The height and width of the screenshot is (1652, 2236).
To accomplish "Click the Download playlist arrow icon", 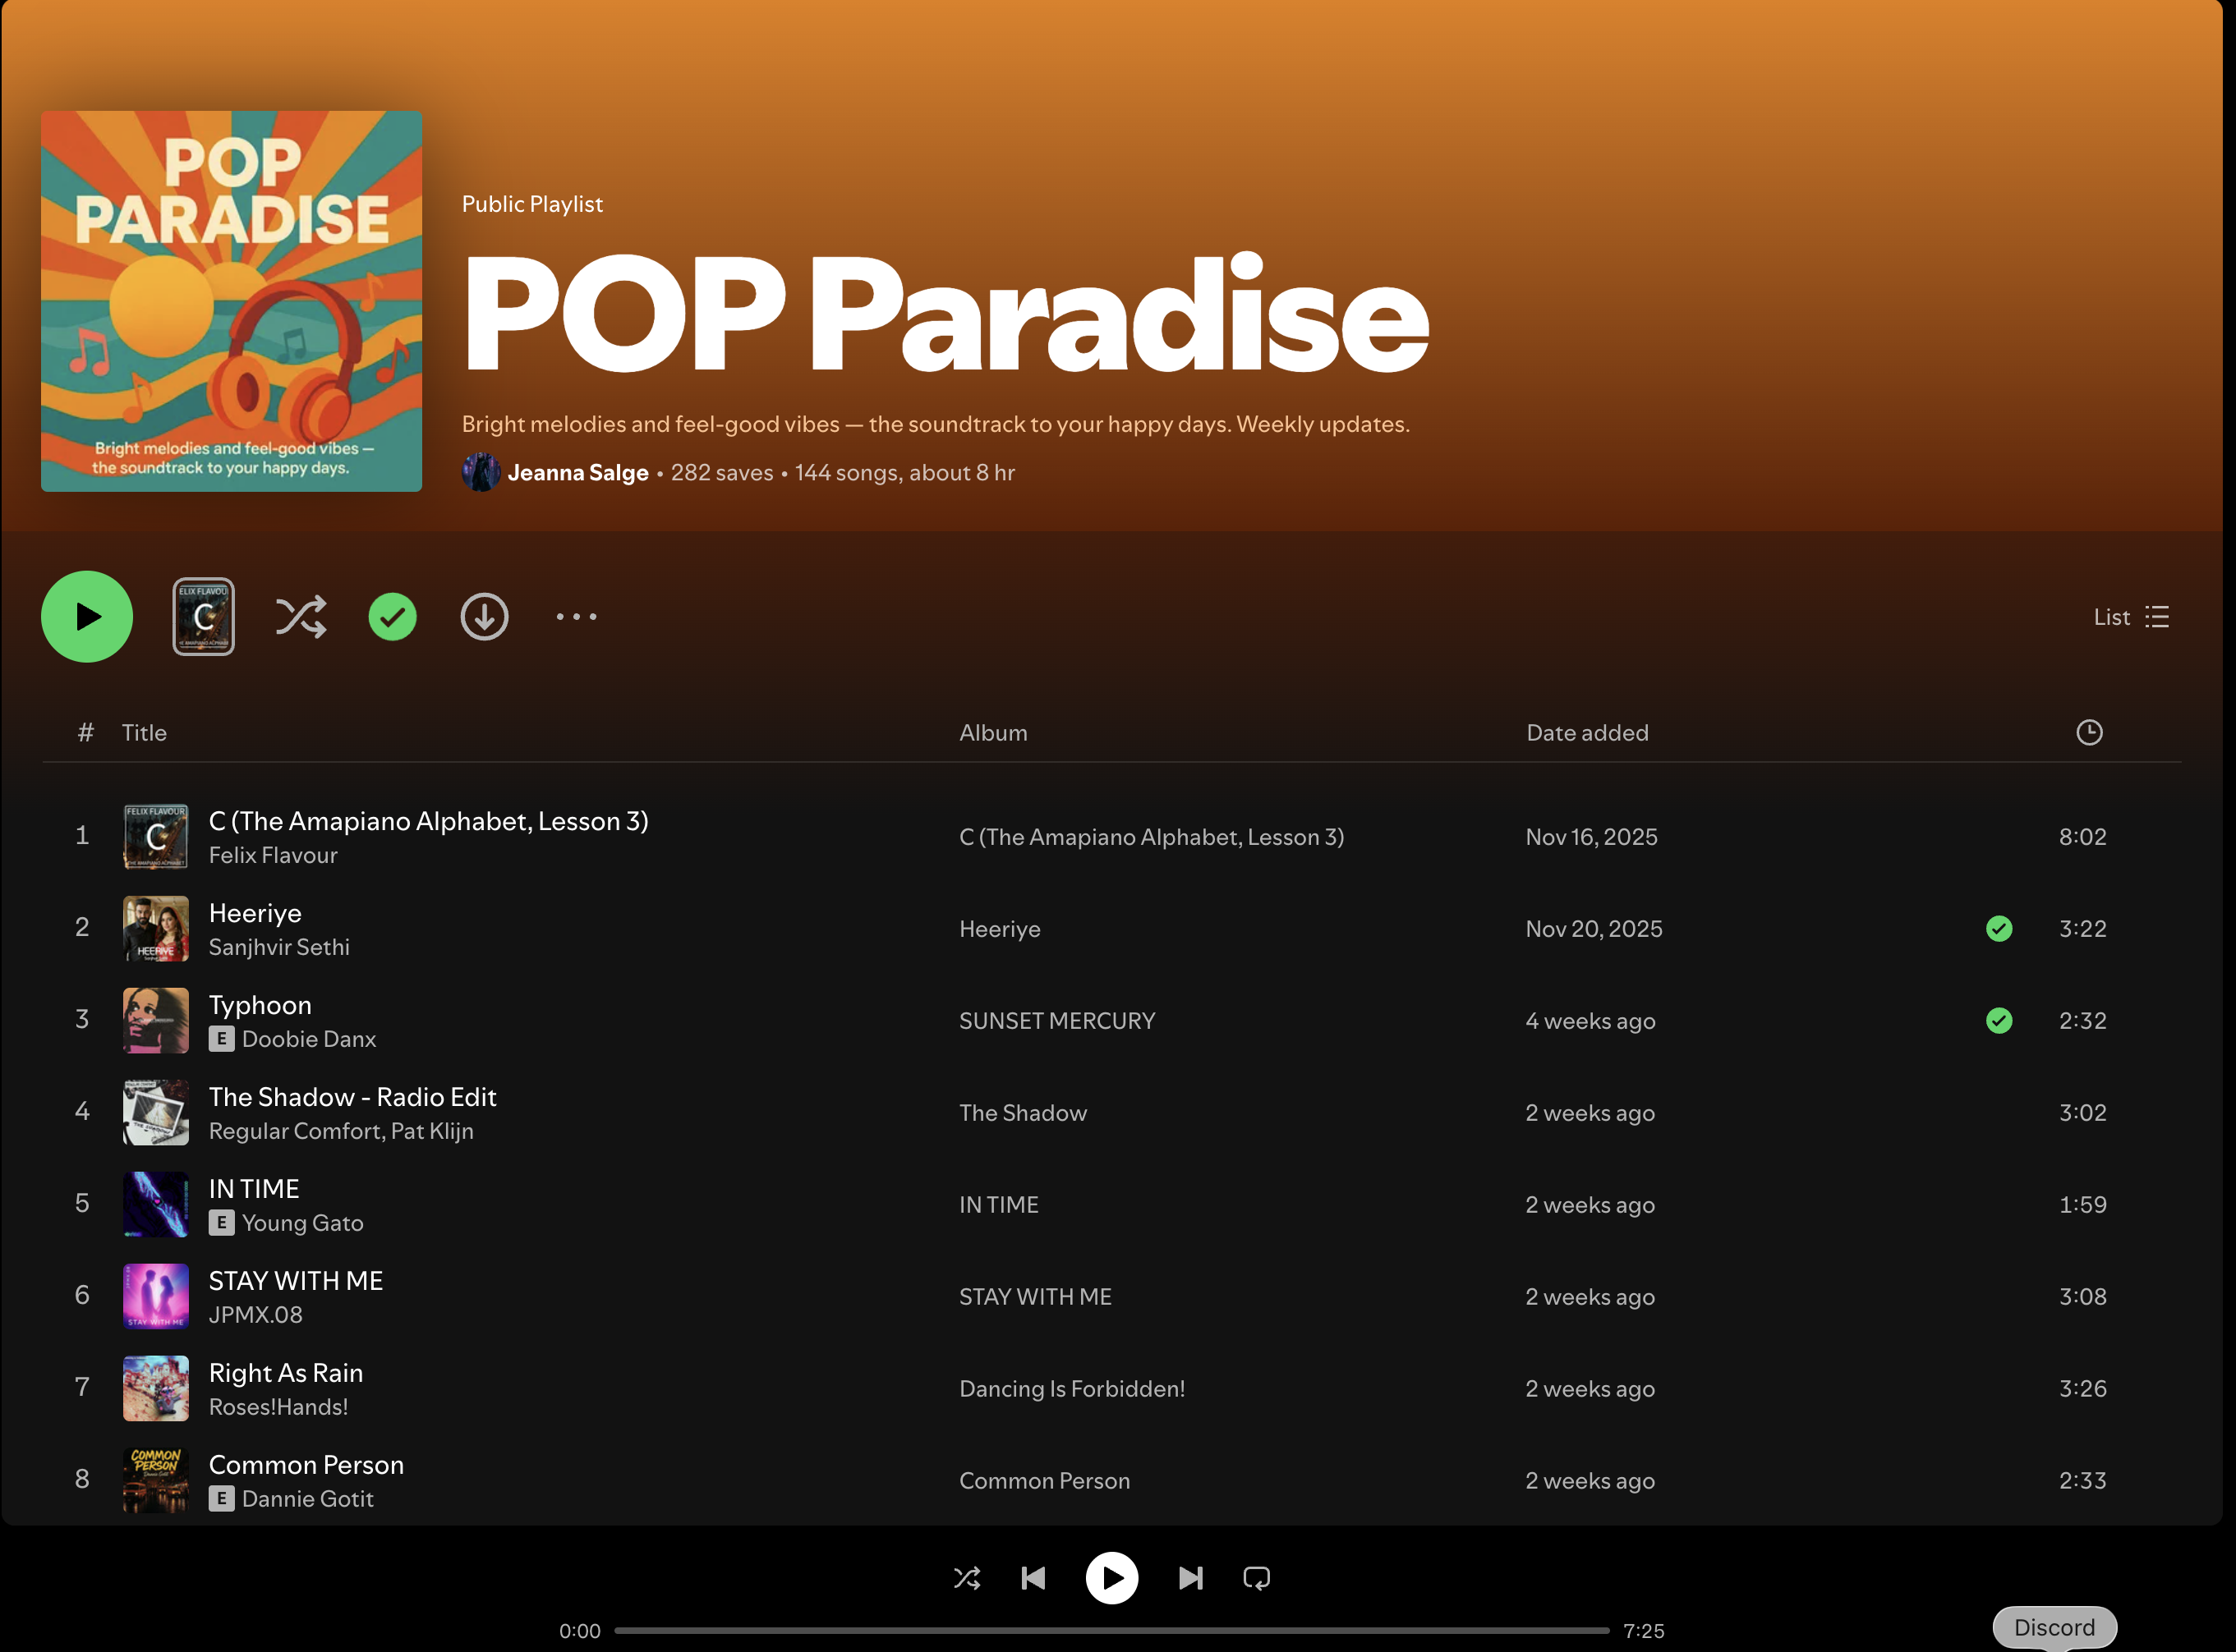I will pos(484,617).
